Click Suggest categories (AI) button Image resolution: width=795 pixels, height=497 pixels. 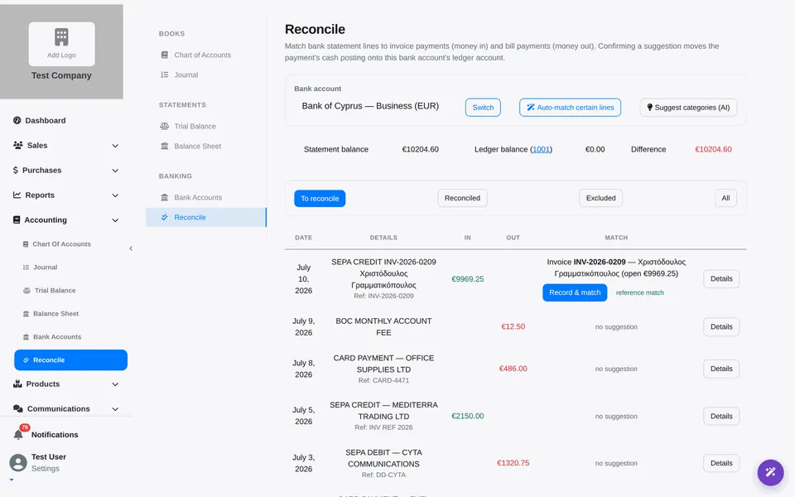688,108
